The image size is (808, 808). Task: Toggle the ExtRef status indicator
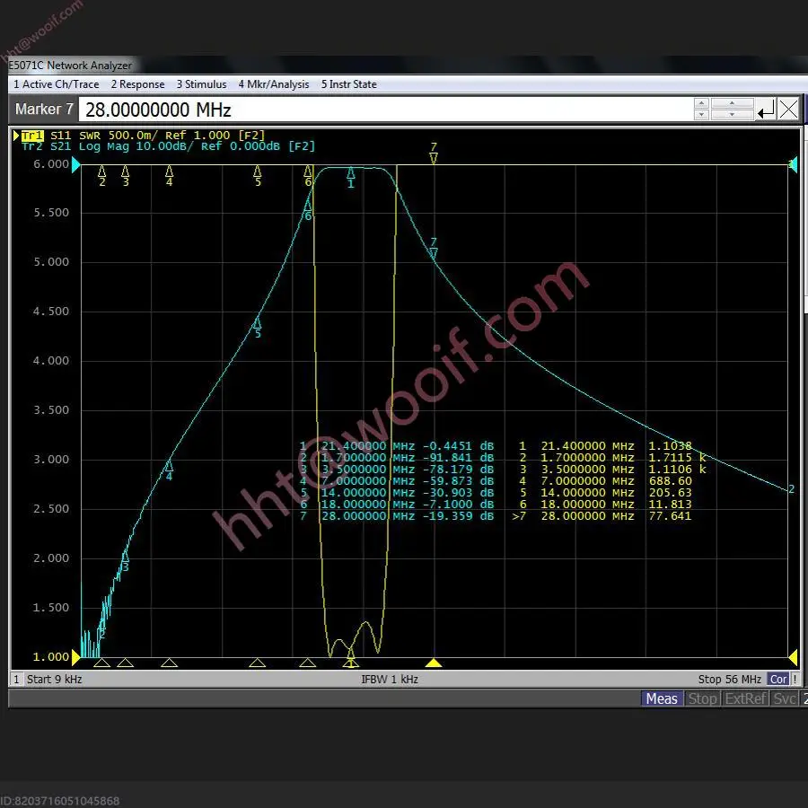tap(745, 698)
